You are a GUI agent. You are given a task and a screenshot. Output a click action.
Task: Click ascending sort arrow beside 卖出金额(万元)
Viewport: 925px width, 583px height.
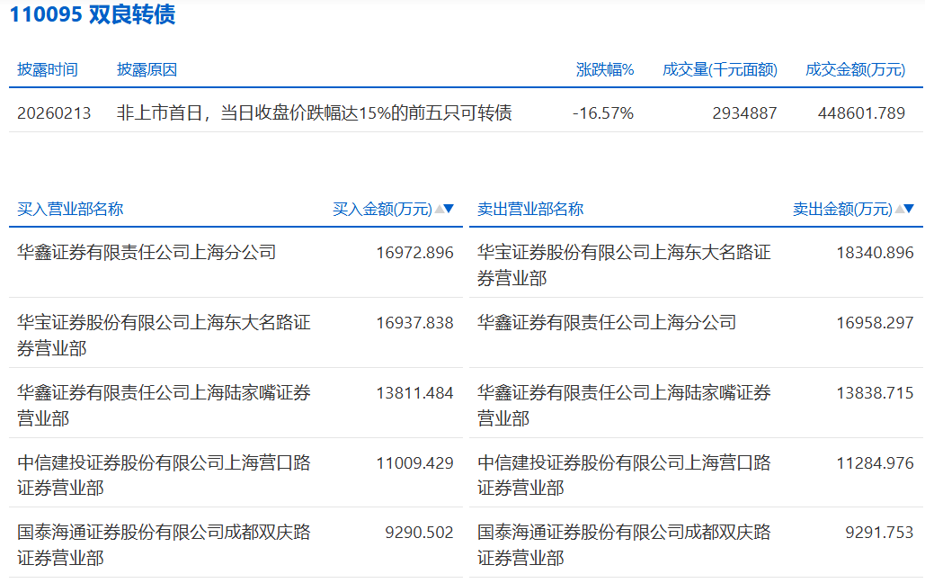898,209
